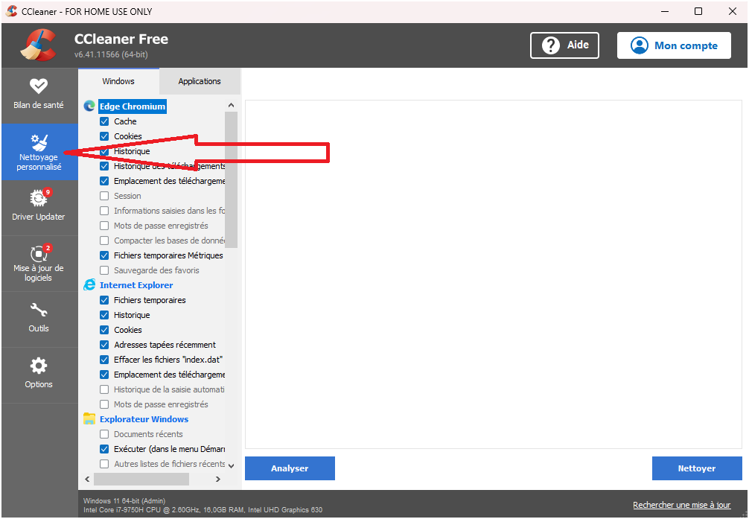The width and height of the screenshot is (749, 519).
Task: Click the Internet Explorer icon
Action: 89,285
